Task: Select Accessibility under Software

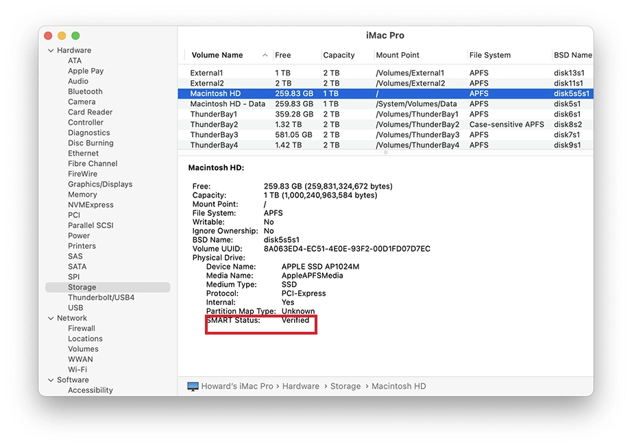Action: [x=90, y=390]
